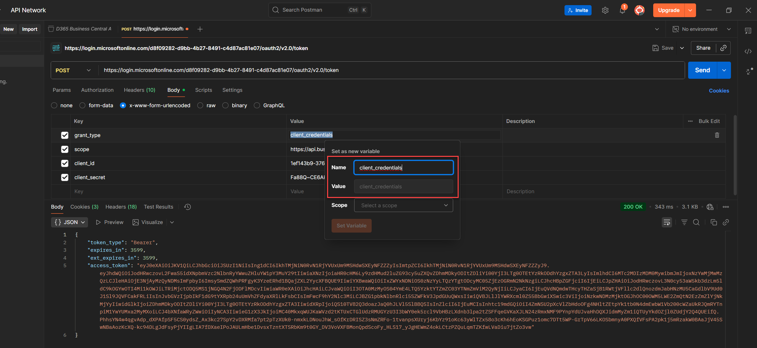The height and width of the screenshot is (348, 757).
Task: Search within the response body
Action: pos(696,222)
